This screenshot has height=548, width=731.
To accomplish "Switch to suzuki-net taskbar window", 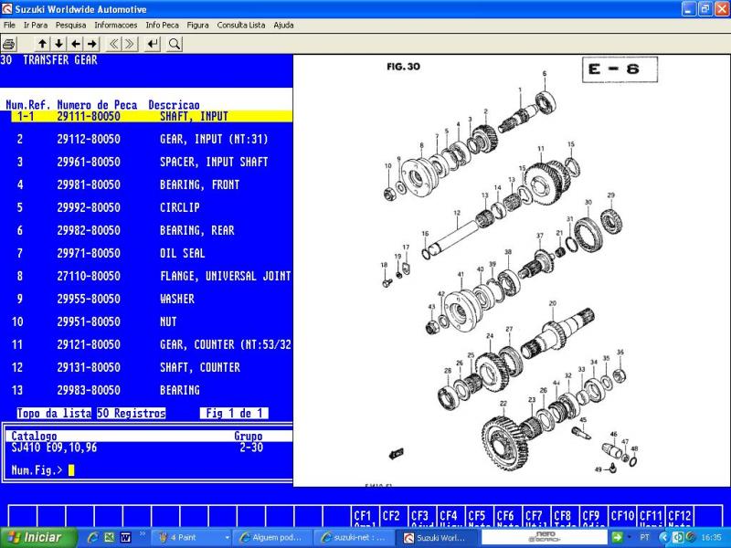I will 354,537.
